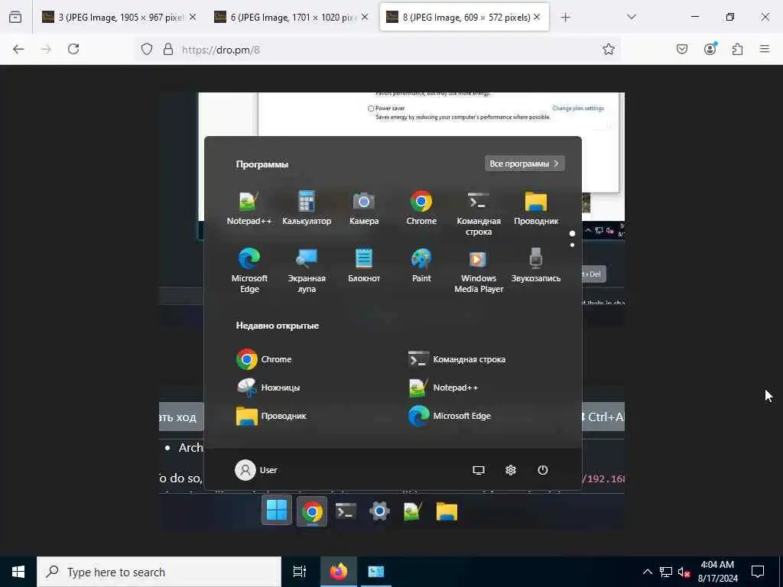Switch to tab 3 JPEG Image 1905 × 967
This screenshot has width=783, height=587.
point(119,17)
